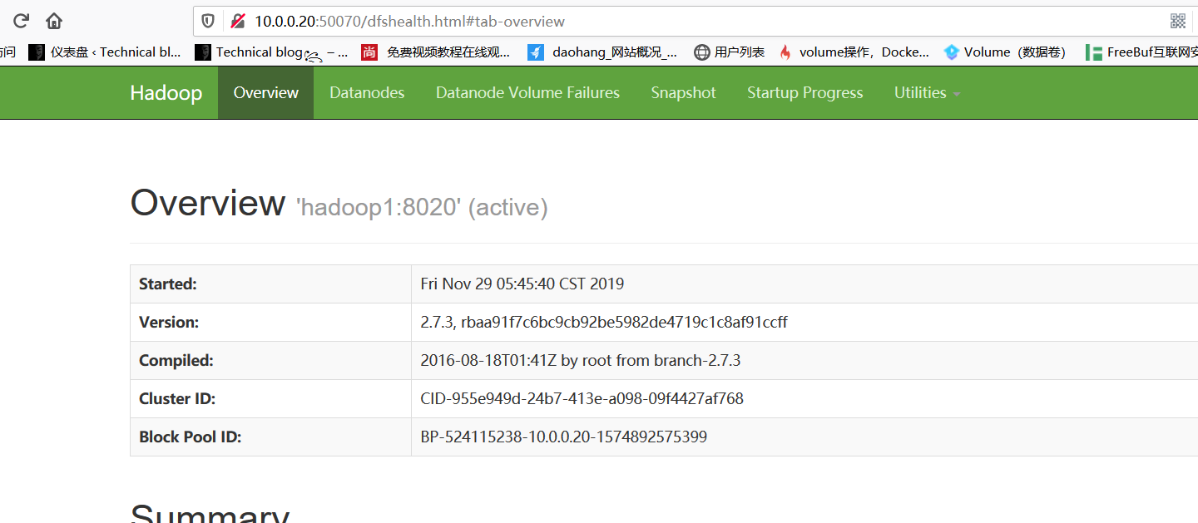1198x523 pixels.
Task: Open the 'Technical blog' bookmark
Action: pyautogui.click(x=271, y=52)
